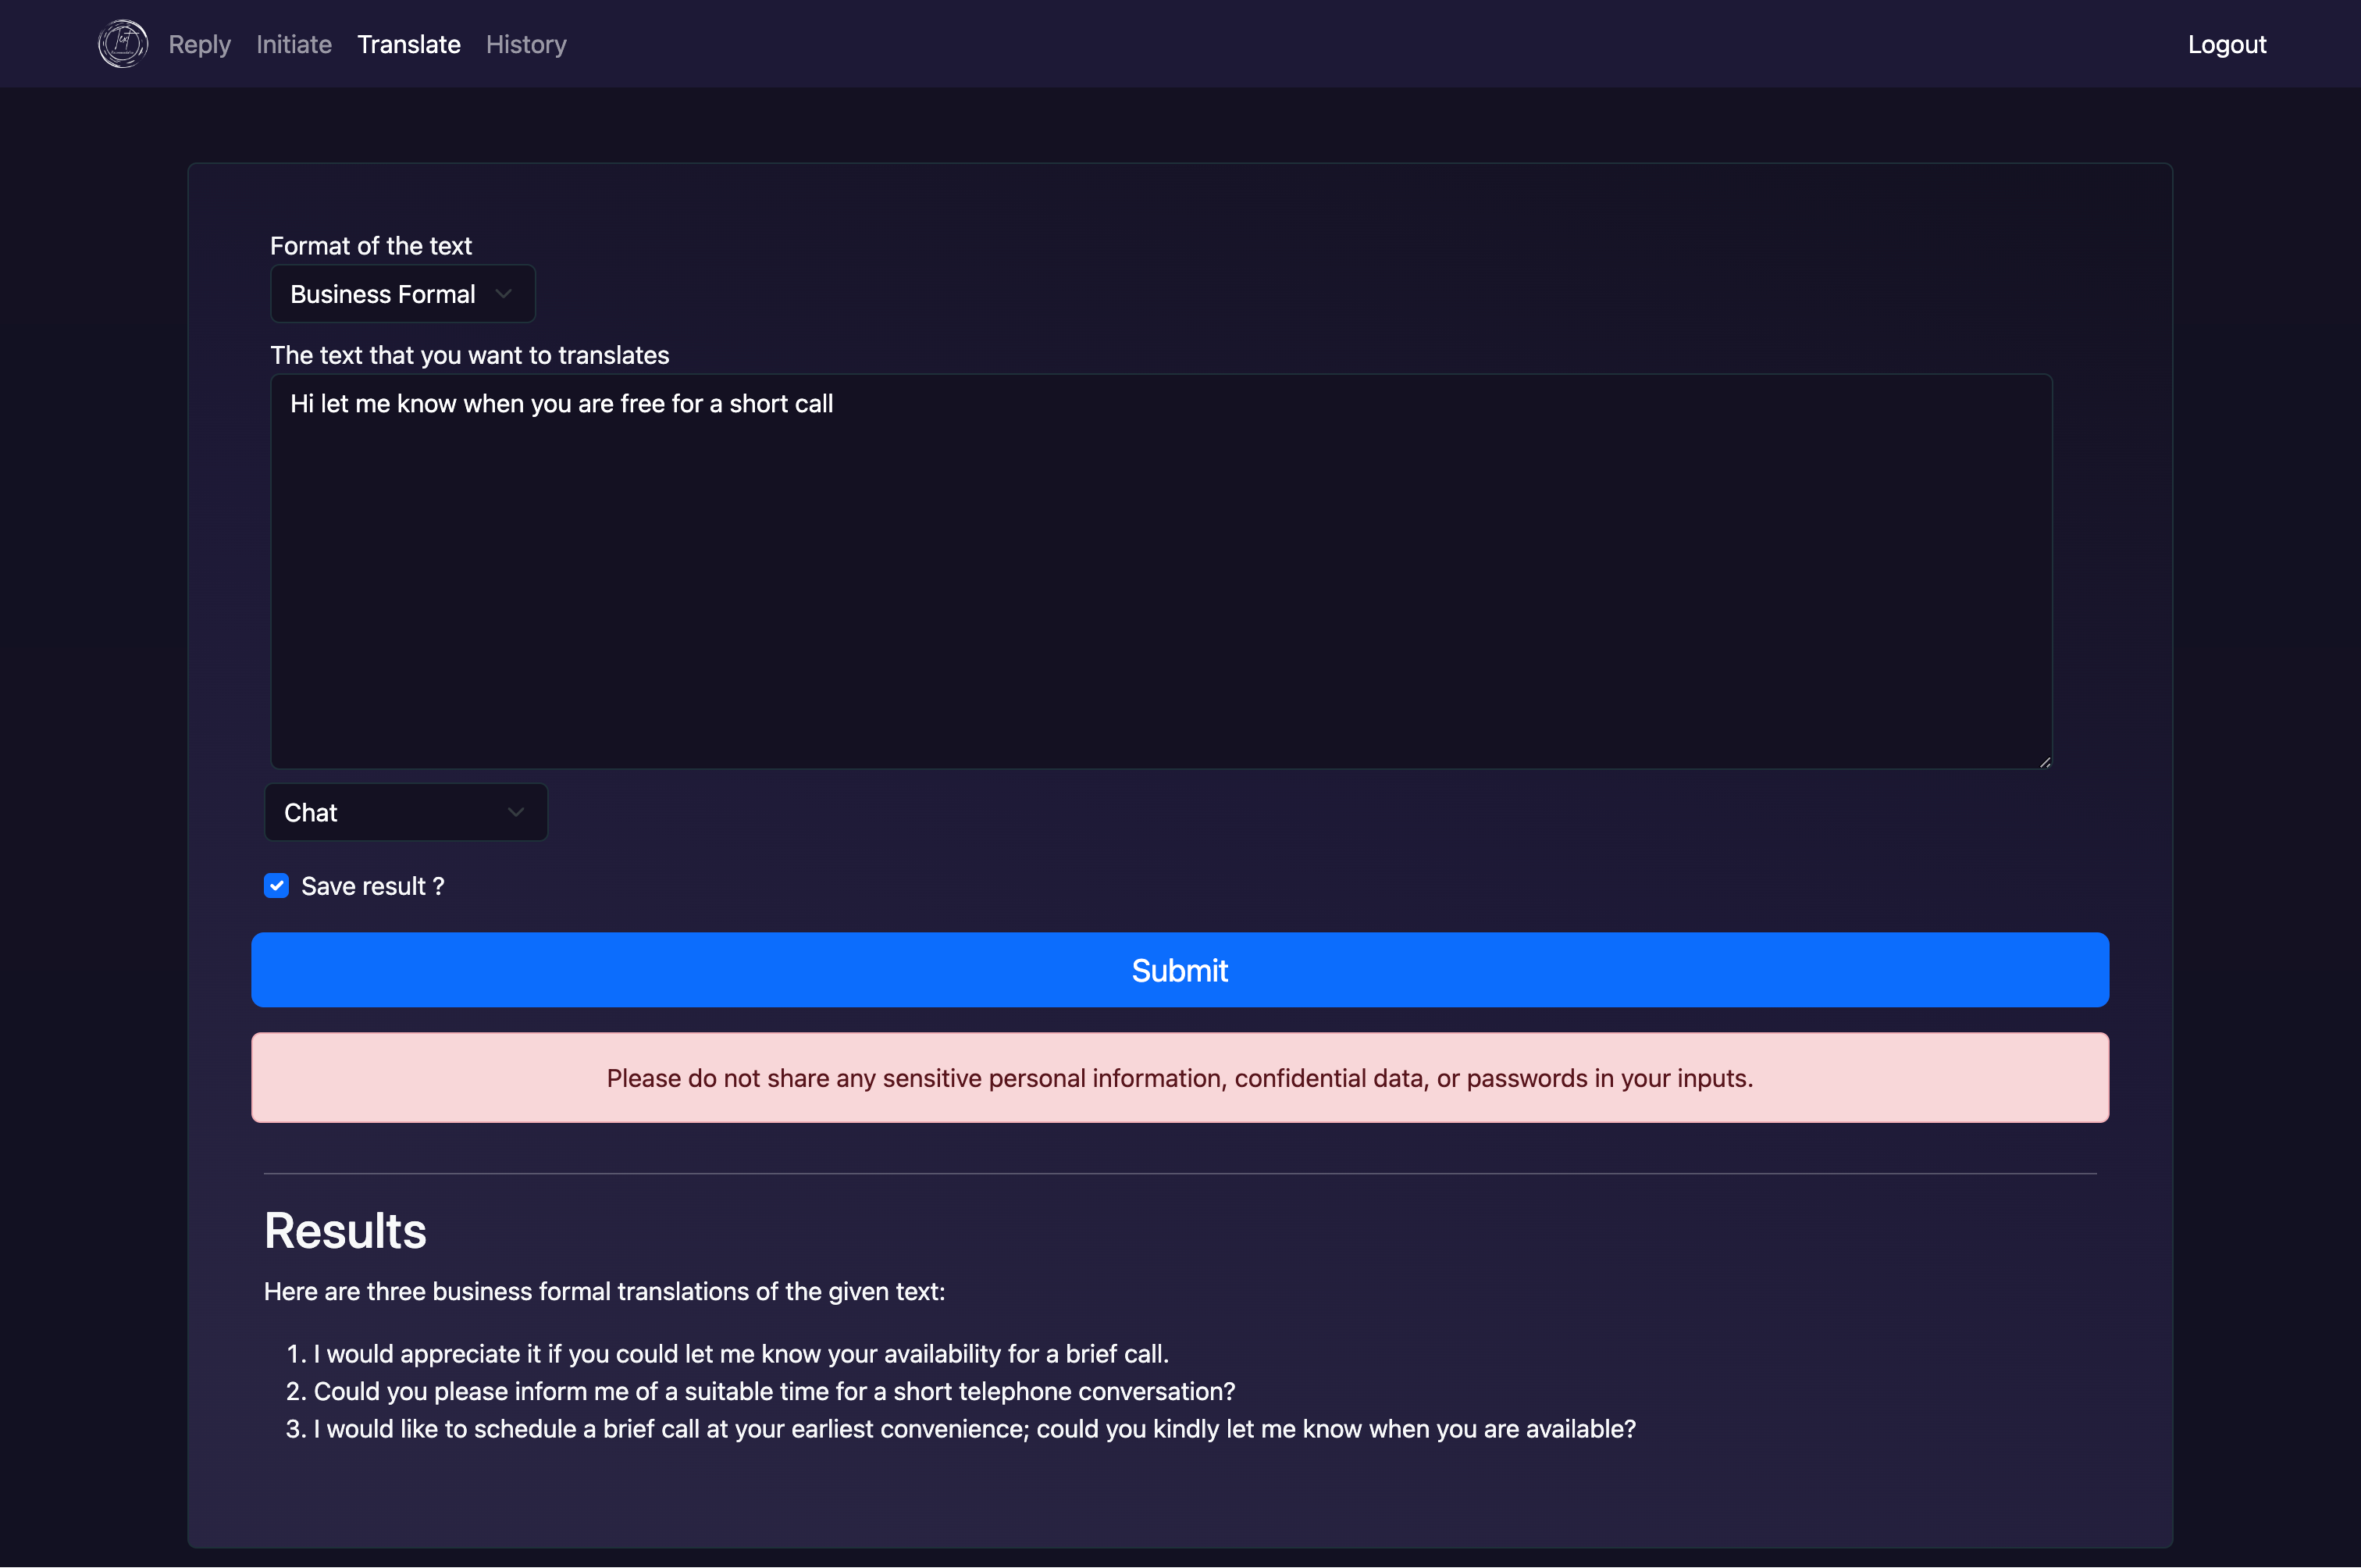Open the History page
Screen dimensions: 2361x1568
525,44
